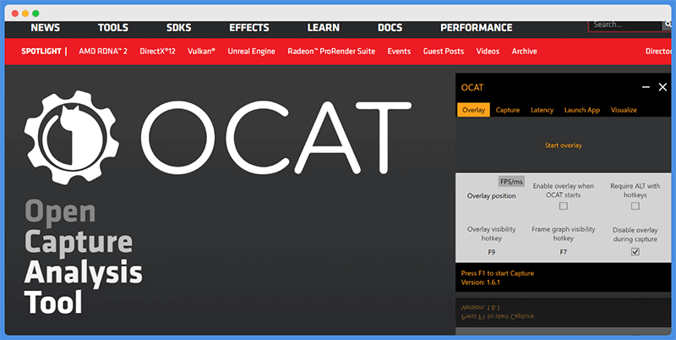This screenshot has width=676, height=340.
Task: Close the OCAT window
Action: pyautogui.click(x=662, y=87)
